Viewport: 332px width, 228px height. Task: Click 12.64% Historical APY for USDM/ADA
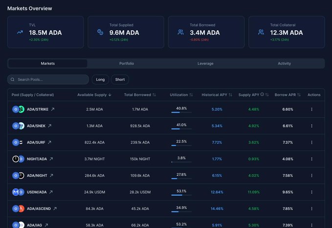click(217, 192)
